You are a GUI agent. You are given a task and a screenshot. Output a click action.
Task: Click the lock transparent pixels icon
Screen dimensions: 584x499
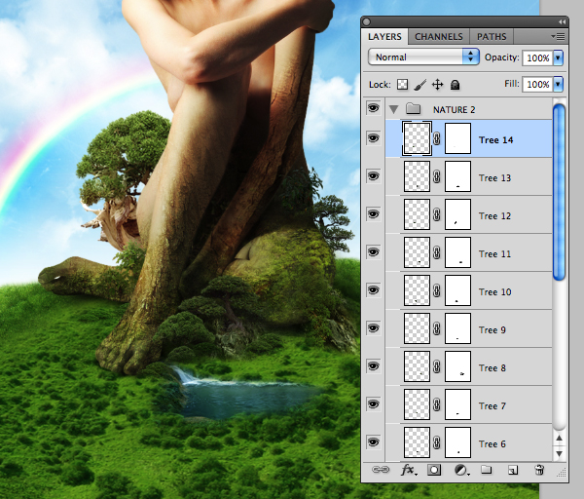point(402,85)
